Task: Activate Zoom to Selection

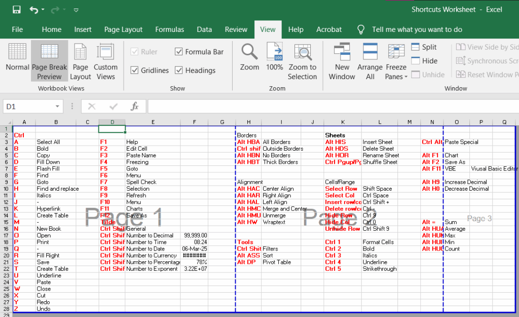Action: (x=303, y=57)
